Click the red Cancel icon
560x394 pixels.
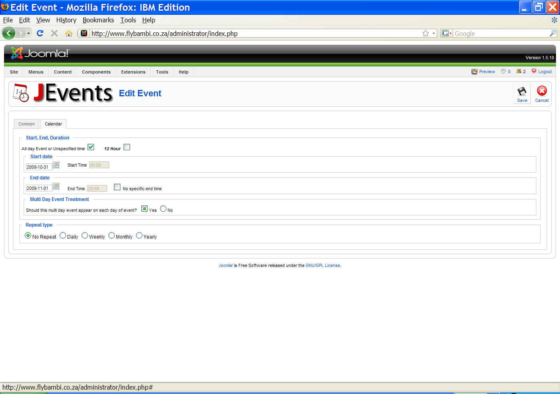coord(542,92)
